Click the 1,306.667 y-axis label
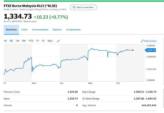Image resolution: width=164 pixels, height=113 pixels. (151, 57)
